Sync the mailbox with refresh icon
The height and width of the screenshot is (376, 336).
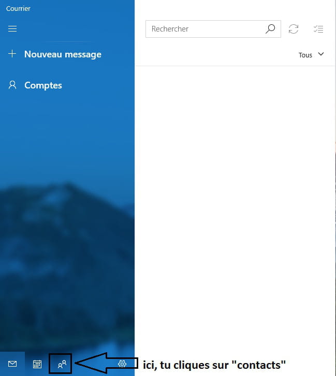click(x=293, y=29)
